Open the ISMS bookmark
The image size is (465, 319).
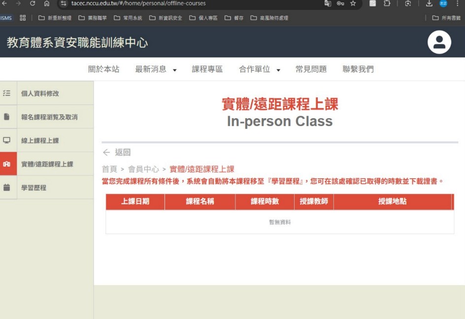point(6,18)
